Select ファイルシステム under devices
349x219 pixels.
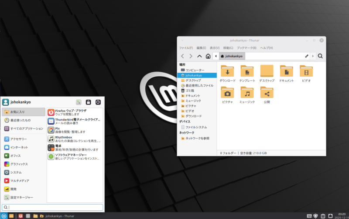(196, 127)
